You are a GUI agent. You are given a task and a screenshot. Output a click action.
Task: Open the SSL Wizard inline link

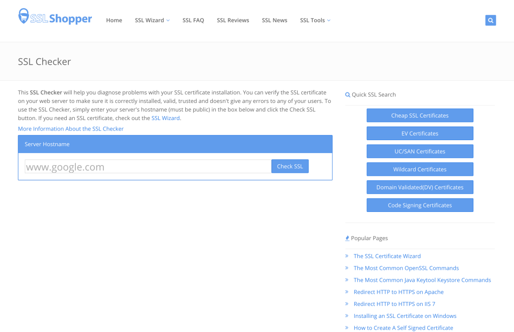coord(165,119)
